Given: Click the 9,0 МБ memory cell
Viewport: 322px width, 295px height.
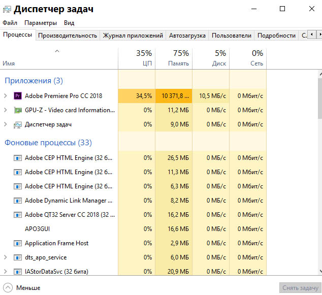Looking at the screenshot, I should 174,124.
